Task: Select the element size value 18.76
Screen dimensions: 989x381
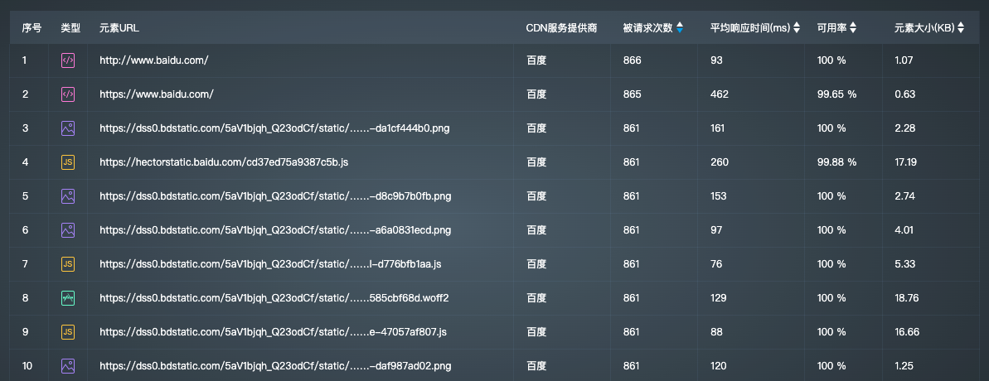Action: coord(906,298)
